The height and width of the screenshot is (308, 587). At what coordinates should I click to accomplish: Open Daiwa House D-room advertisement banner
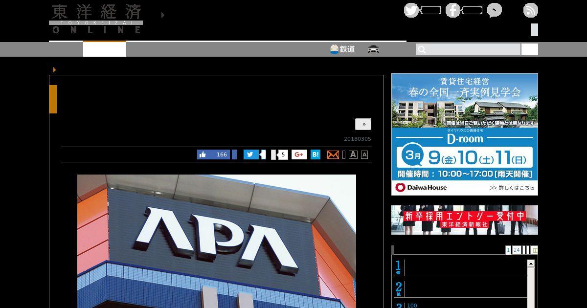(465, 134)
